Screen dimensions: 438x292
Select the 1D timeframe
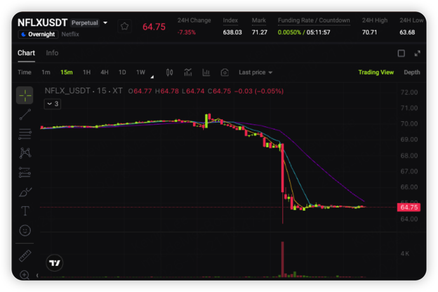point(122,72)
